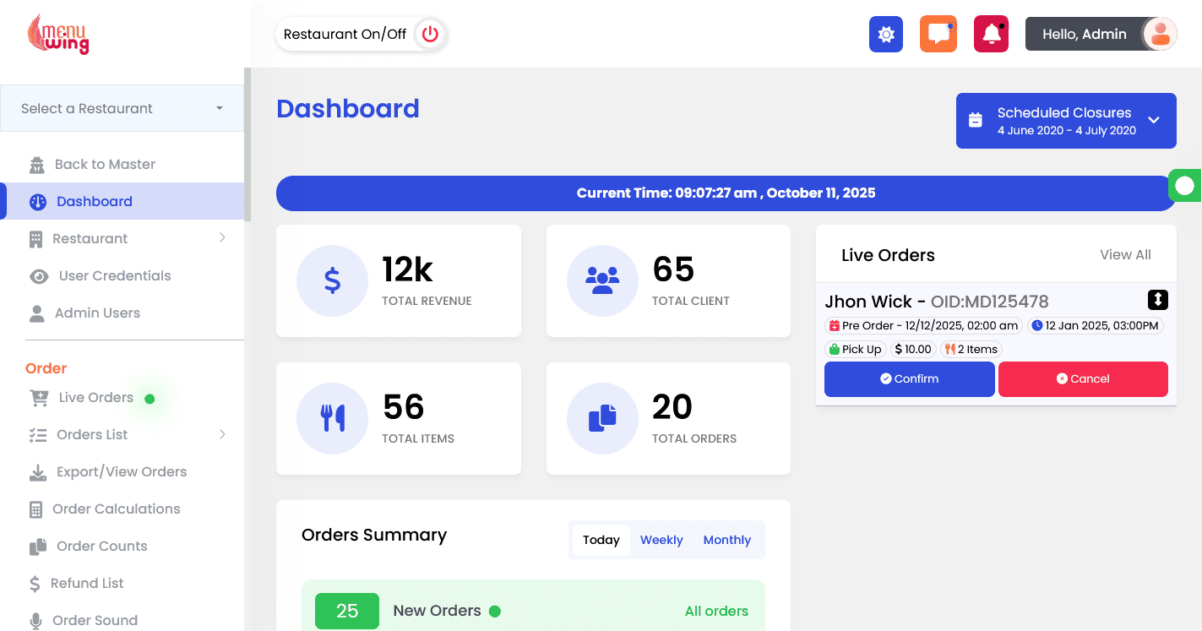Screen dimensions: 1202x631
Task: Open the blue settings gear icon
Action: [x=886, y=35]
